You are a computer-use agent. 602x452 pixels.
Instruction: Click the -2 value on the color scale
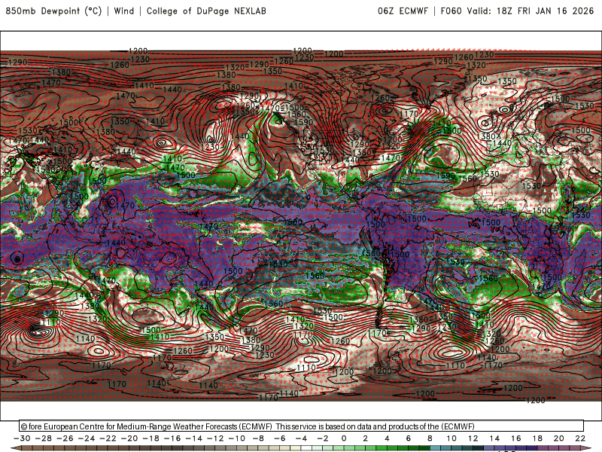pyautogui.click(x=323, y=438)
